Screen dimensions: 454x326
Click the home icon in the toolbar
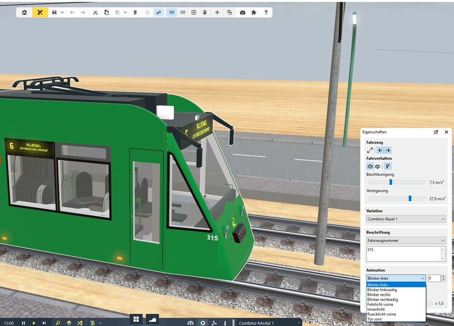click(24, 12)
